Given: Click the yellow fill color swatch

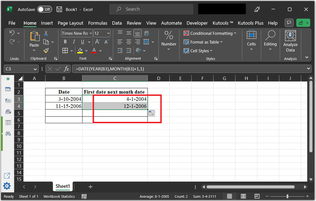Looking at the screenshot, I should [80, 51].
